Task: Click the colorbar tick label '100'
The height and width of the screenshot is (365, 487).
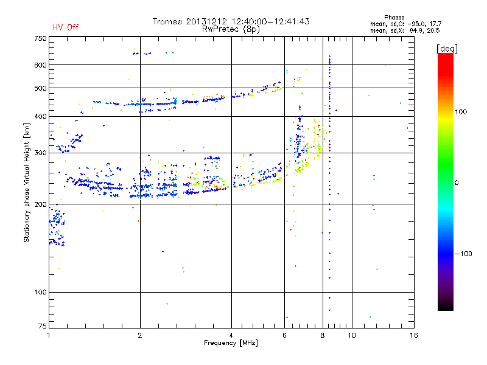Action: tap(461, 112)
